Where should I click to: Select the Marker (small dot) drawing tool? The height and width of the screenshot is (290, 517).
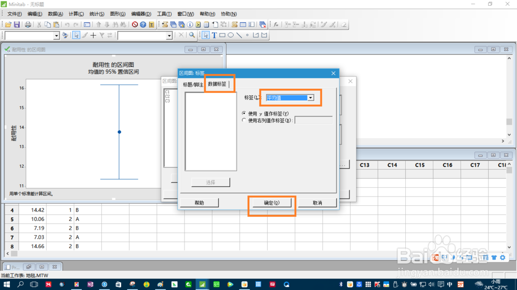click(x=247, y=35)
